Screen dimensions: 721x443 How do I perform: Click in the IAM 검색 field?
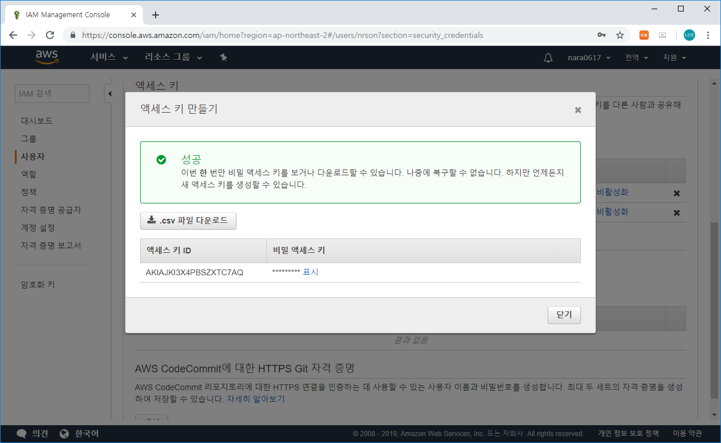pyautogui.click(x=52, y=94)
